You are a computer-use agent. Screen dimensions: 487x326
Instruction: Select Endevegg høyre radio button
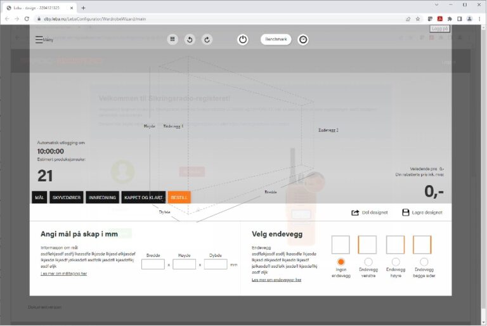[x=396, y=262]
